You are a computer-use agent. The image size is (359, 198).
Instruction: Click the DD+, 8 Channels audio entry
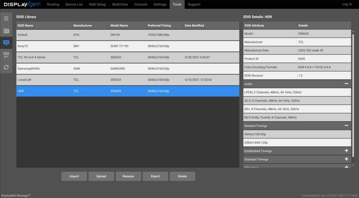[297, 109]
